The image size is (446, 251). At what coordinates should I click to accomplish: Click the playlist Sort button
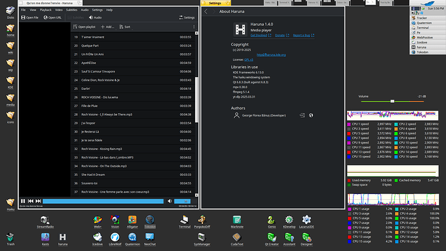[x=125, y=27]
